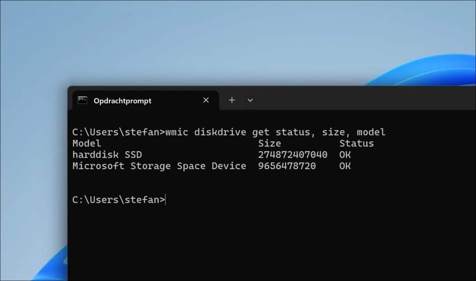Close the Opdrachtprompt tab
The image size is (476, 281).
point(206,100)
